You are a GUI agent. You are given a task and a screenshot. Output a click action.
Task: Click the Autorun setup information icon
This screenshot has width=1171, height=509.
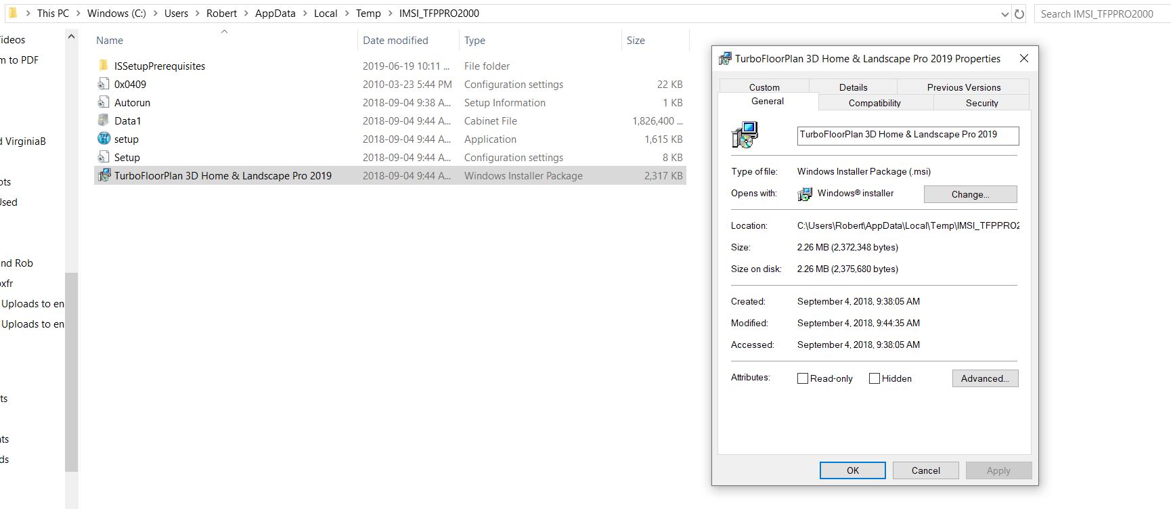tap(104, 102)
